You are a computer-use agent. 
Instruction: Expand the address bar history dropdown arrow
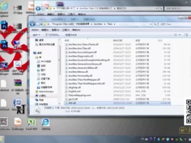point(151,24)
